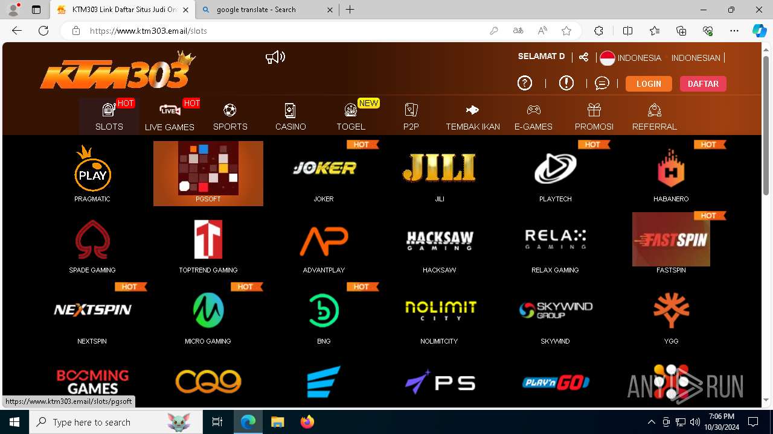Open the SLOTS menu tab
Image resolution: width=773 pixels, height=434 pixels.
pyautogui.click(x=109, y=116)
